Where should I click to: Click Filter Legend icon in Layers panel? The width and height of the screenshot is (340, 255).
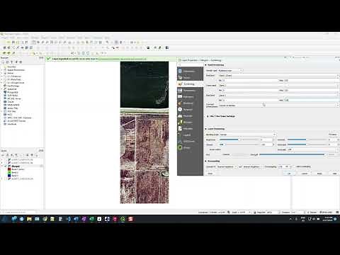(16, 155)
